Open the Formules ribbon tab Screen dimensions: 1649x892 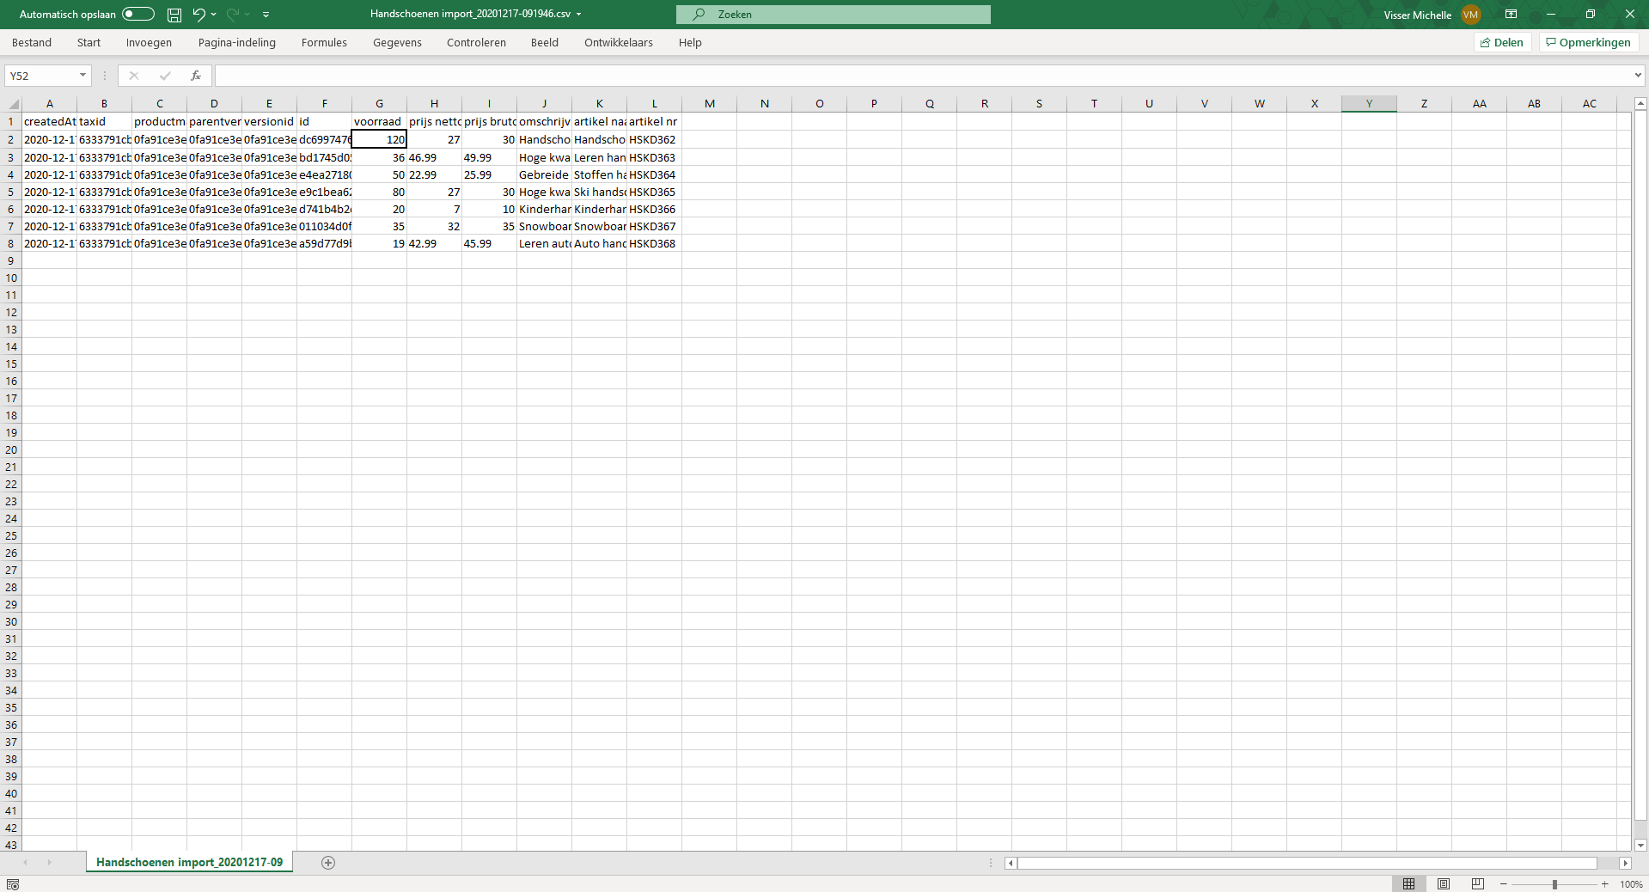[x=324, y=43]
